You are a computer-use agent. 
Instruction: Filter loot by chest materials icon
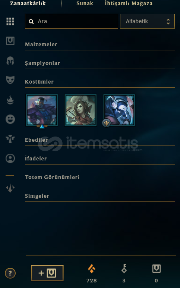(10, 41)
